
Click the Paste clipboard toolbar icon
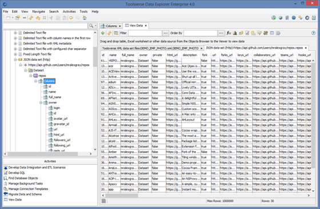click(x=65, y=18)
